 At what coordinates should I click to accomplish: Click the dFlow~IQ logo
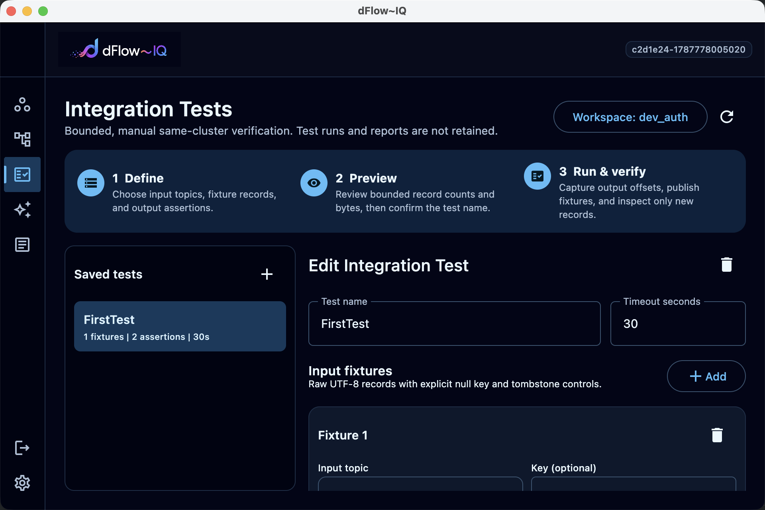(120, 49)
